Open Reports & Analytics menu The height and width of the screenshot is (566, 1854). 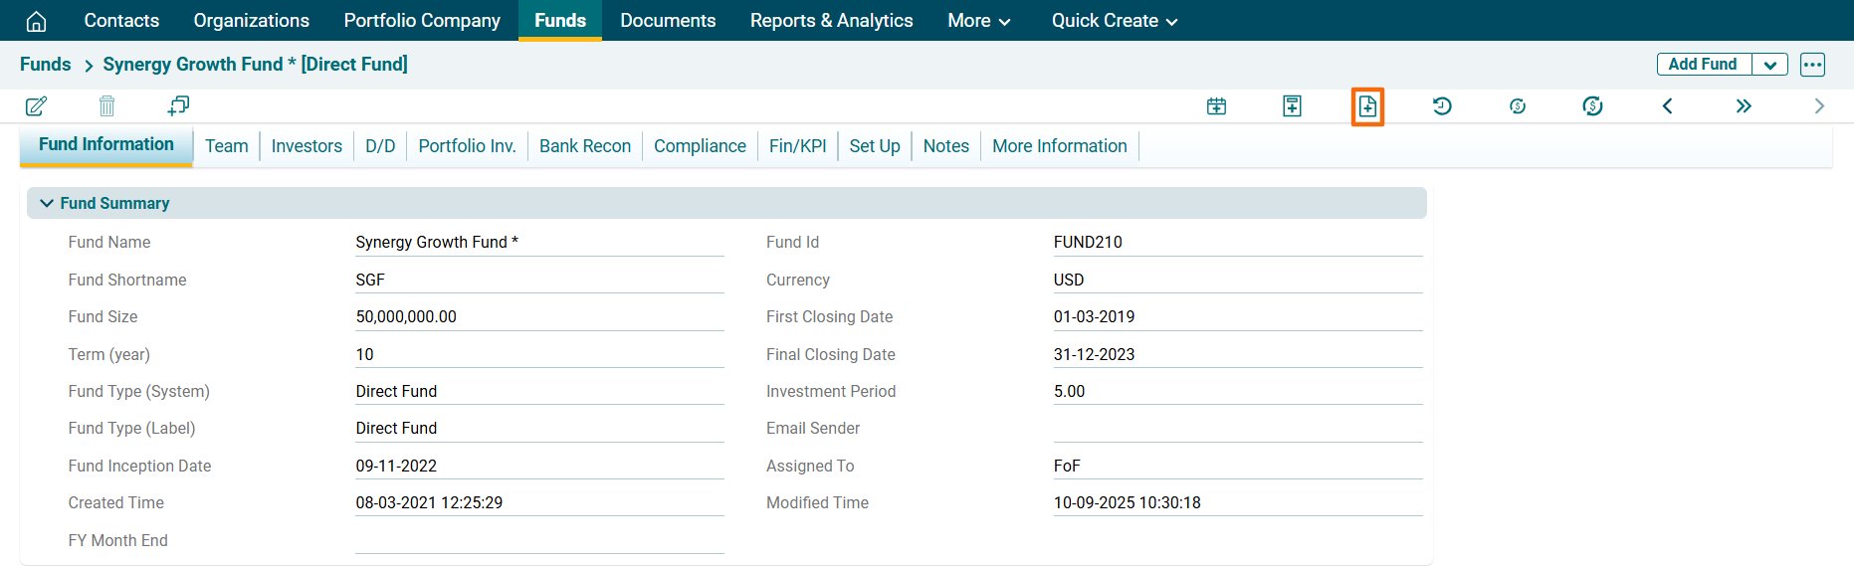coord(831,21)
